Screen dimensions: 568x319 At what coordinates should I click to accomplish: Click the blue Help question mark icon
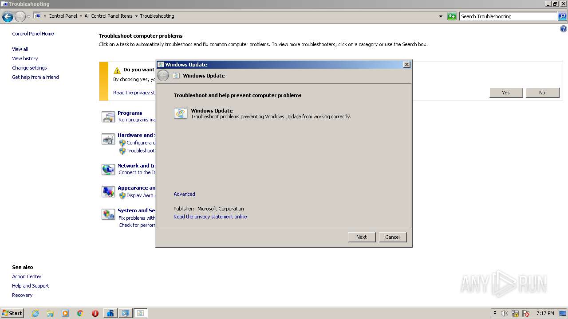click(564, 29)
